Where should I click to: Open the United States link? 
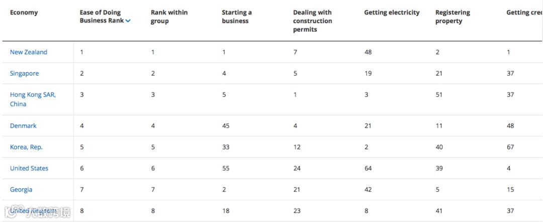(29, 168)
